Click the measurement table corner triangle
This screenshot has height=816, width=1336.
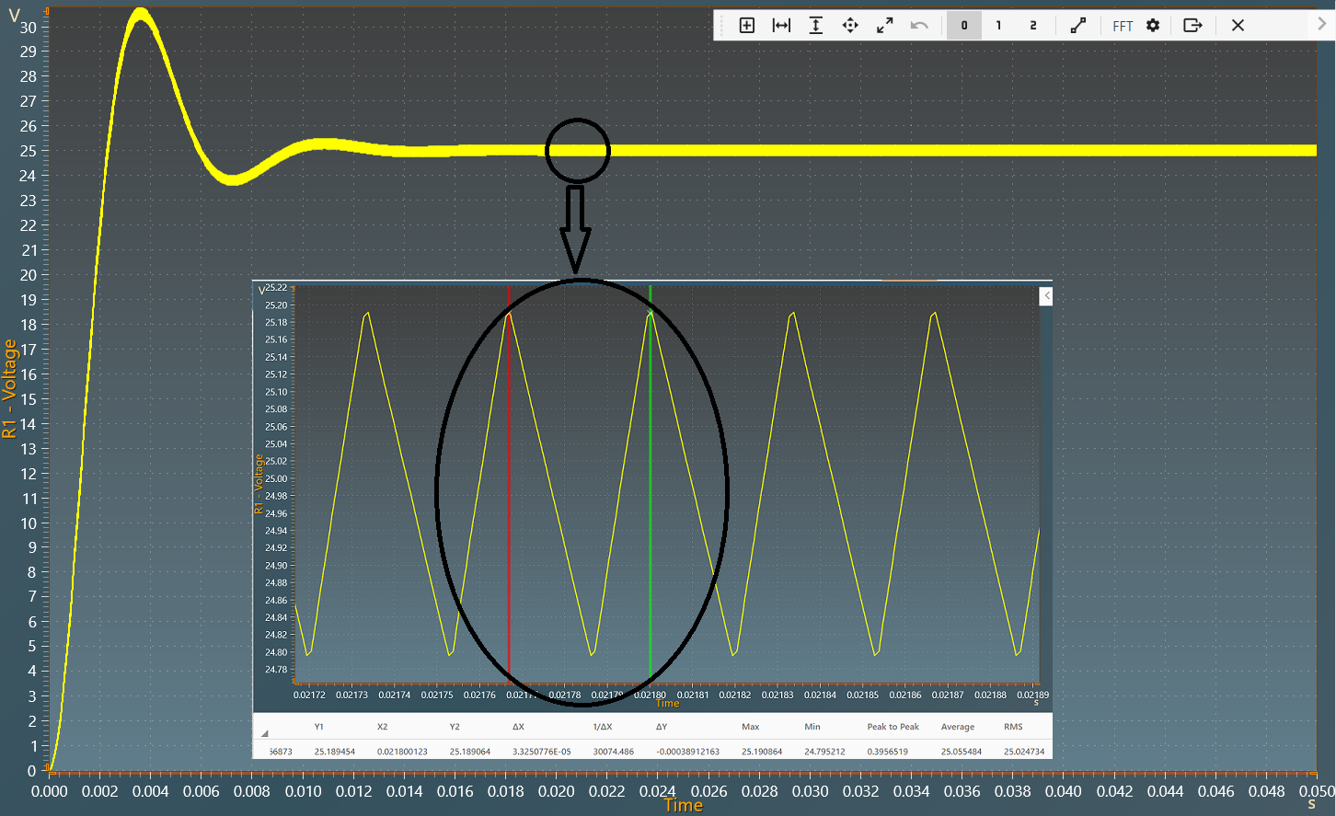[265, 734]
